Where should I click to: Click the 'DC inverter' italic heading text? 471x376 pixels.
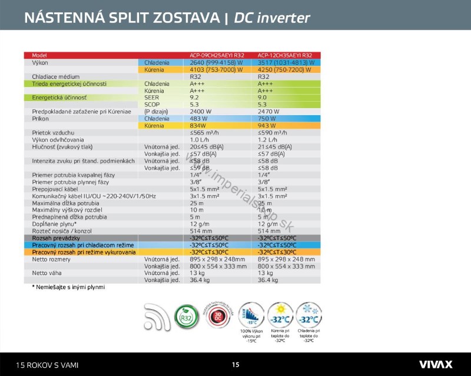(271, 18)
